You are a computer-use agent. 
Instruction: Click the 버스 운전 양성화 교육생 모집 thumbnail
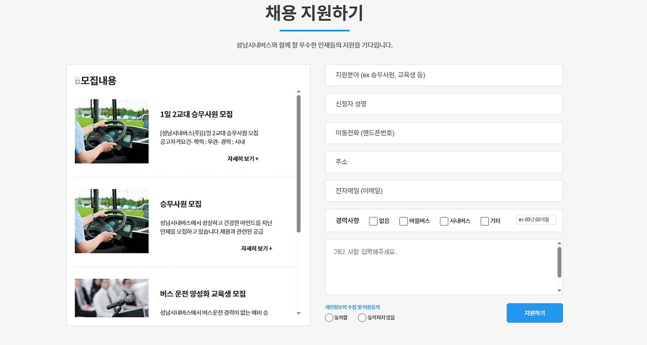(112, 298)
